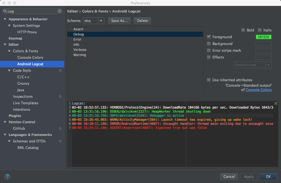Viewport: 281px width, 183px height.
Task: Click the green inspection checkmark in preview
Action: (x=276, y=103)
